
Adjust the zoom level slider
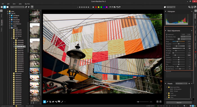(x=143, y=102)
